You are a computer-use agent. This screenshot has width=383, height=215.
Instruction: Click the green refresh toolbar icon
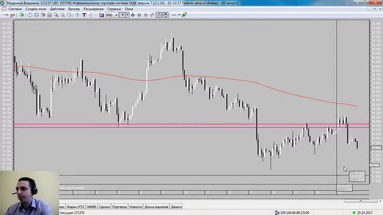(22, 15)
